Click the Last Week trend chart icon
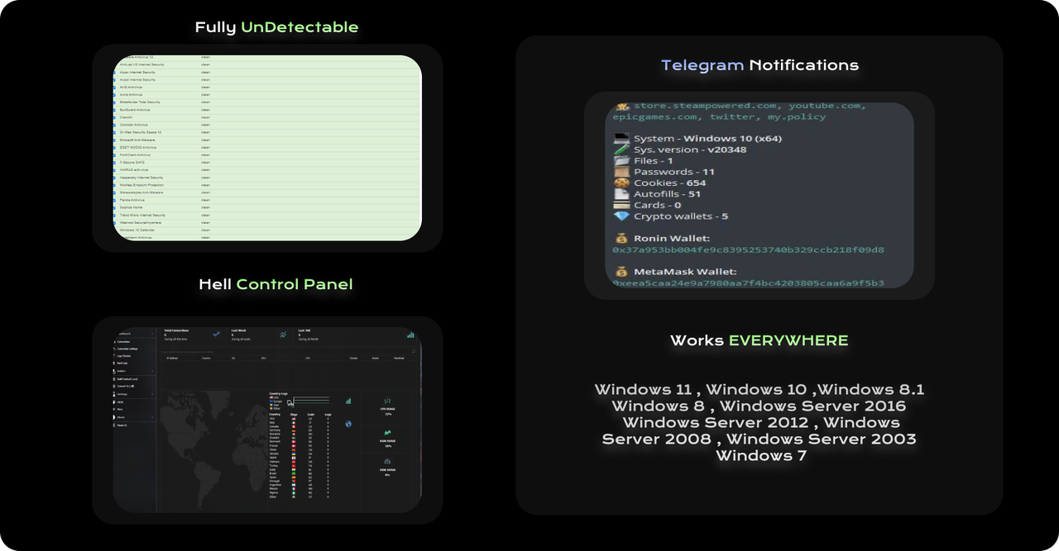The image size is (1059, 551). coord(283,335)
